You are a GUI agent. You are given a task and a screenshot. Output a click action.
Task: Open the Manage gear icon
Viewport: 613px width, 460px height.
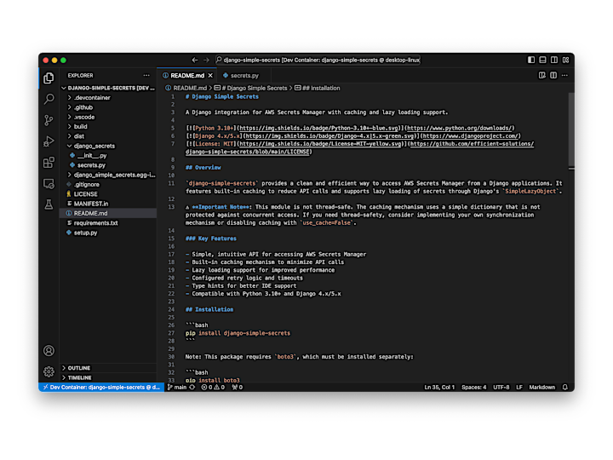point(49,371)
